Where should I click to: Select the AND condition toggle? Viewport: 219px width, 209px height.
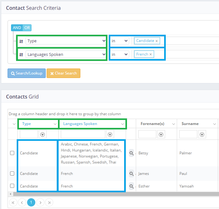click(x=17, y=28)
